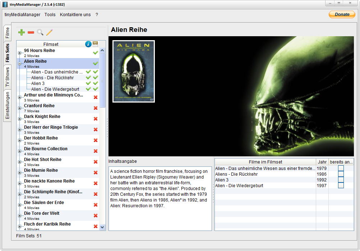Click the film set list scrollbar thumb
Image resolution: width=360 pixels, height=251 pixels.
[102, 80]
